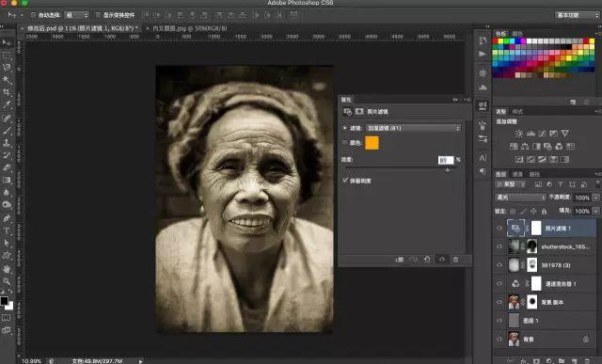Open the 加温滤镜 (81) filter dropdown
This screenshot has height=364, width=602.
pyautogui.click(x=413, y=128)
